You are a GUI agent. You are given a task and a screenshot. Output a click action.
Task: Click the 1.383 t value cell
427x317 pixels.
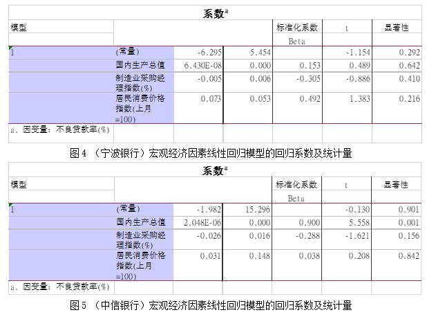[347, 108]
